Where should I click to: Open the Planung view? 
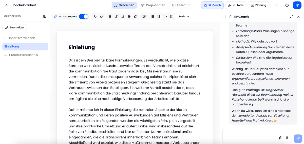click(x=258, y=5)
